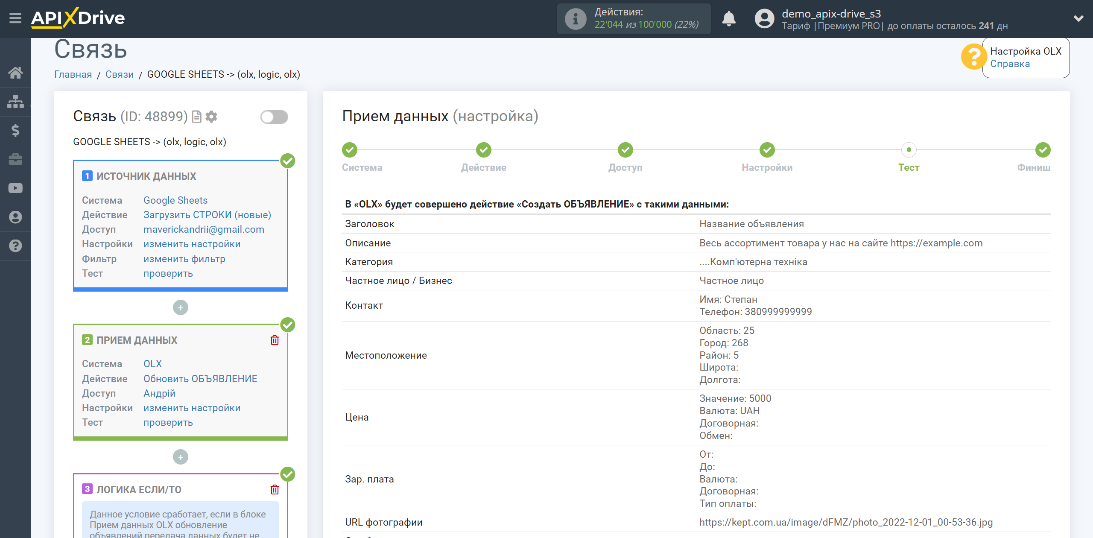The width and height of the screenshot is (1093, 538).
Task: Click demo_apix-drive_s3 account name
Action: tap(831, 14)
